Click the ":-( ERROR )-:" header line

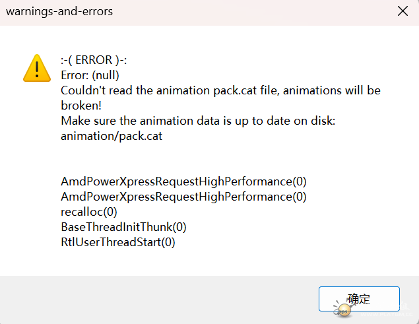94,60
